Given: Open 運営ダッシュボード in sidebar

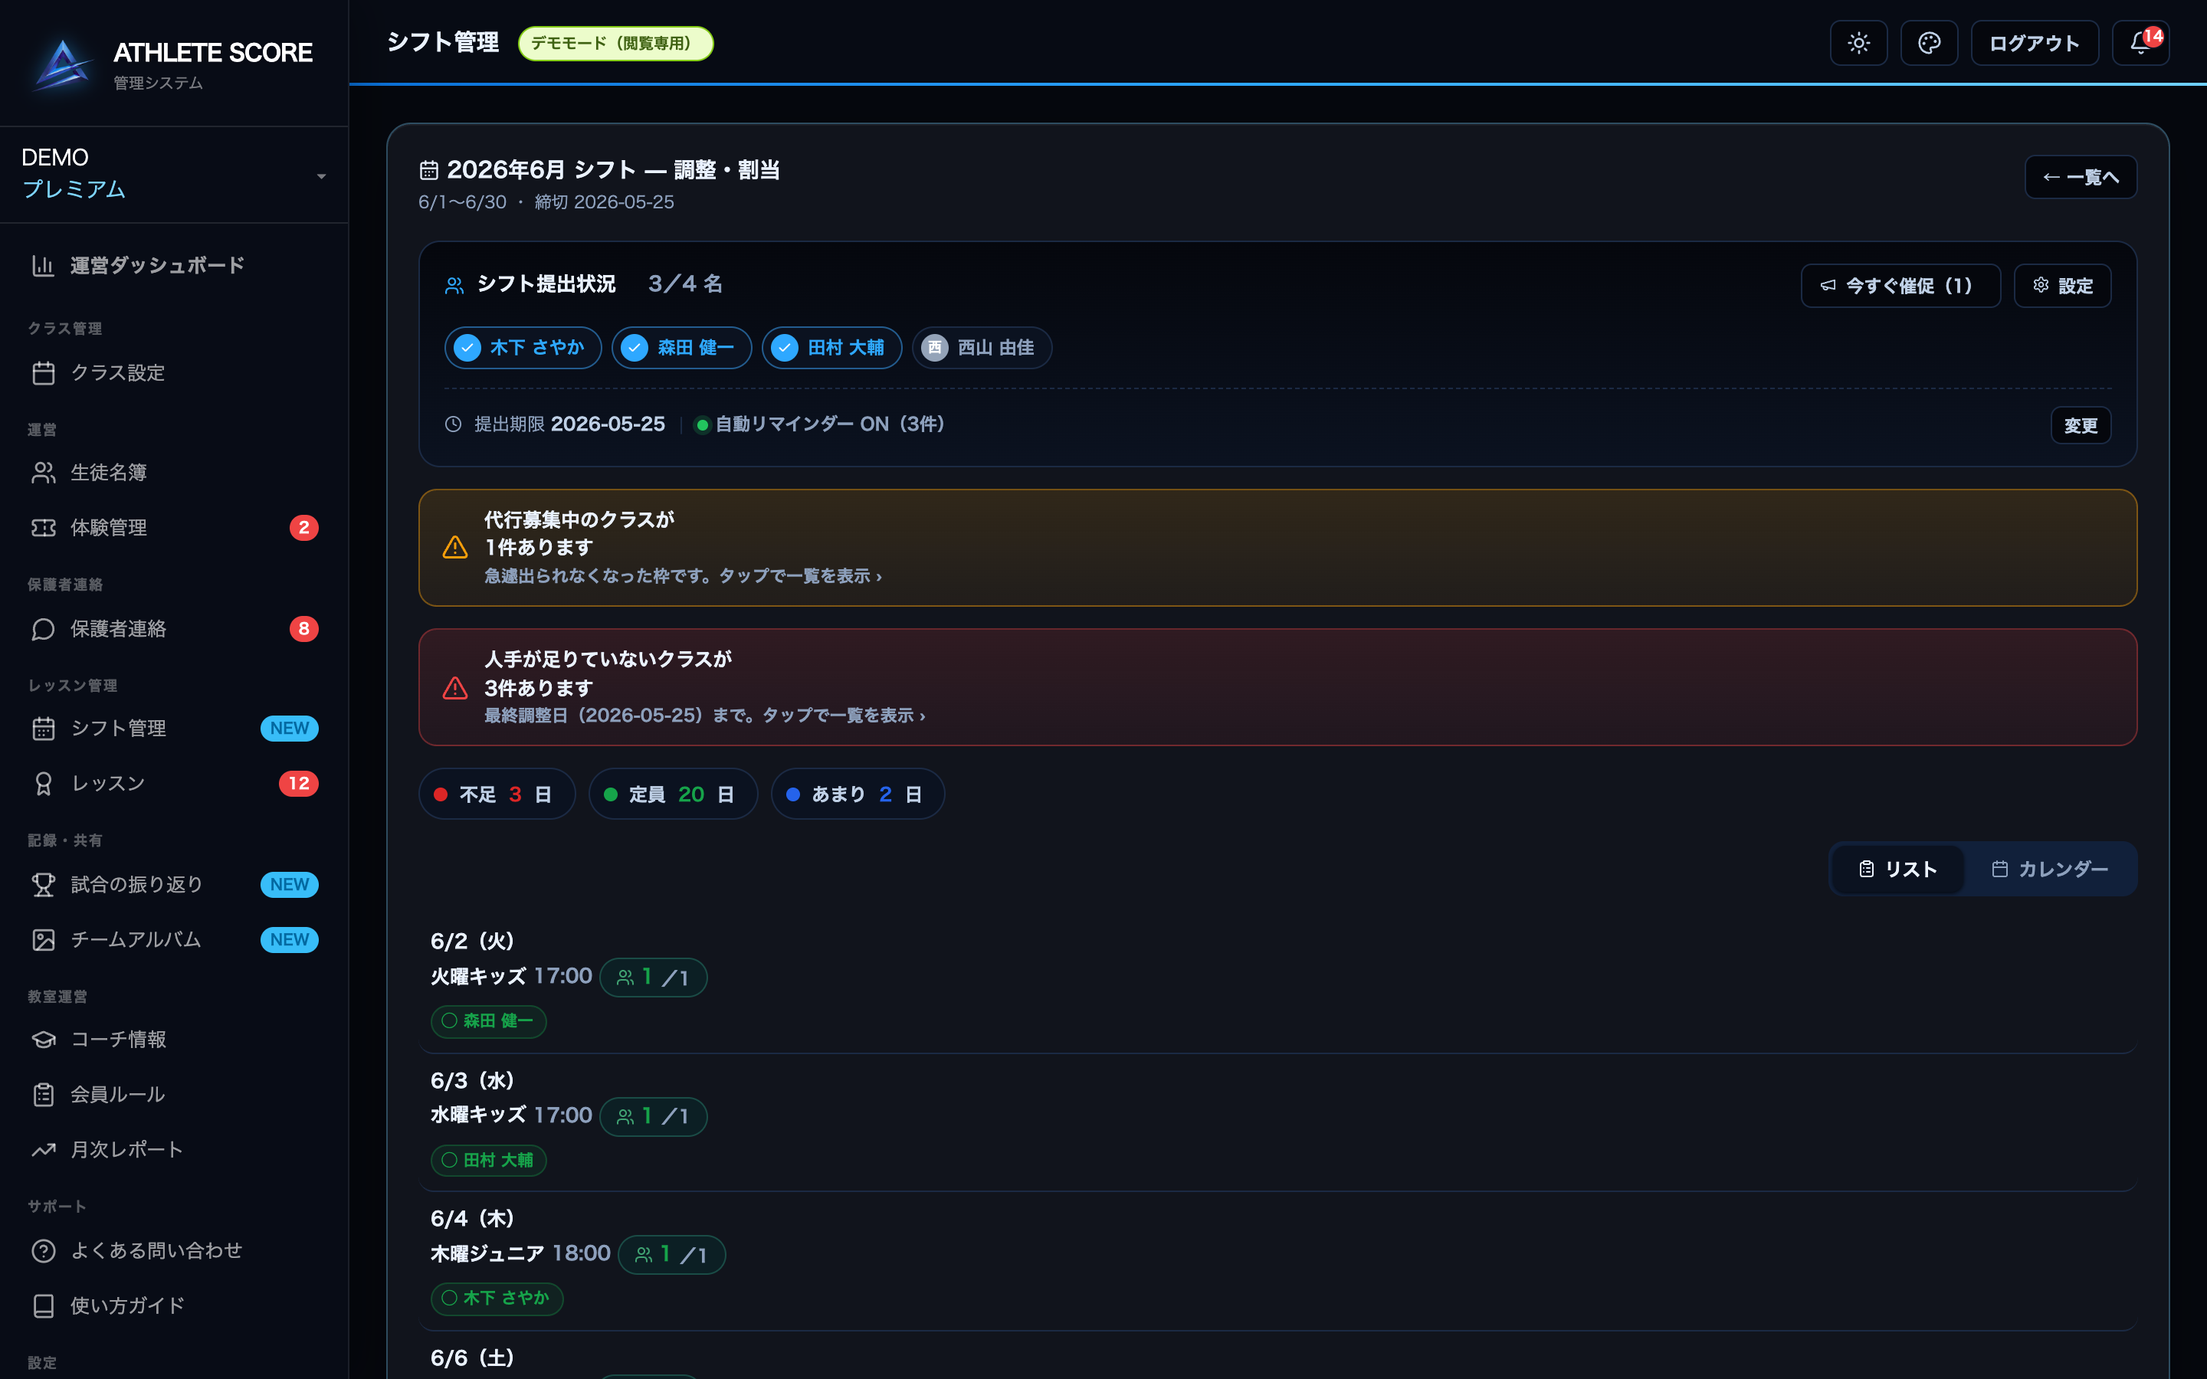Looking at the screenshot, I should tap(174, 265).
